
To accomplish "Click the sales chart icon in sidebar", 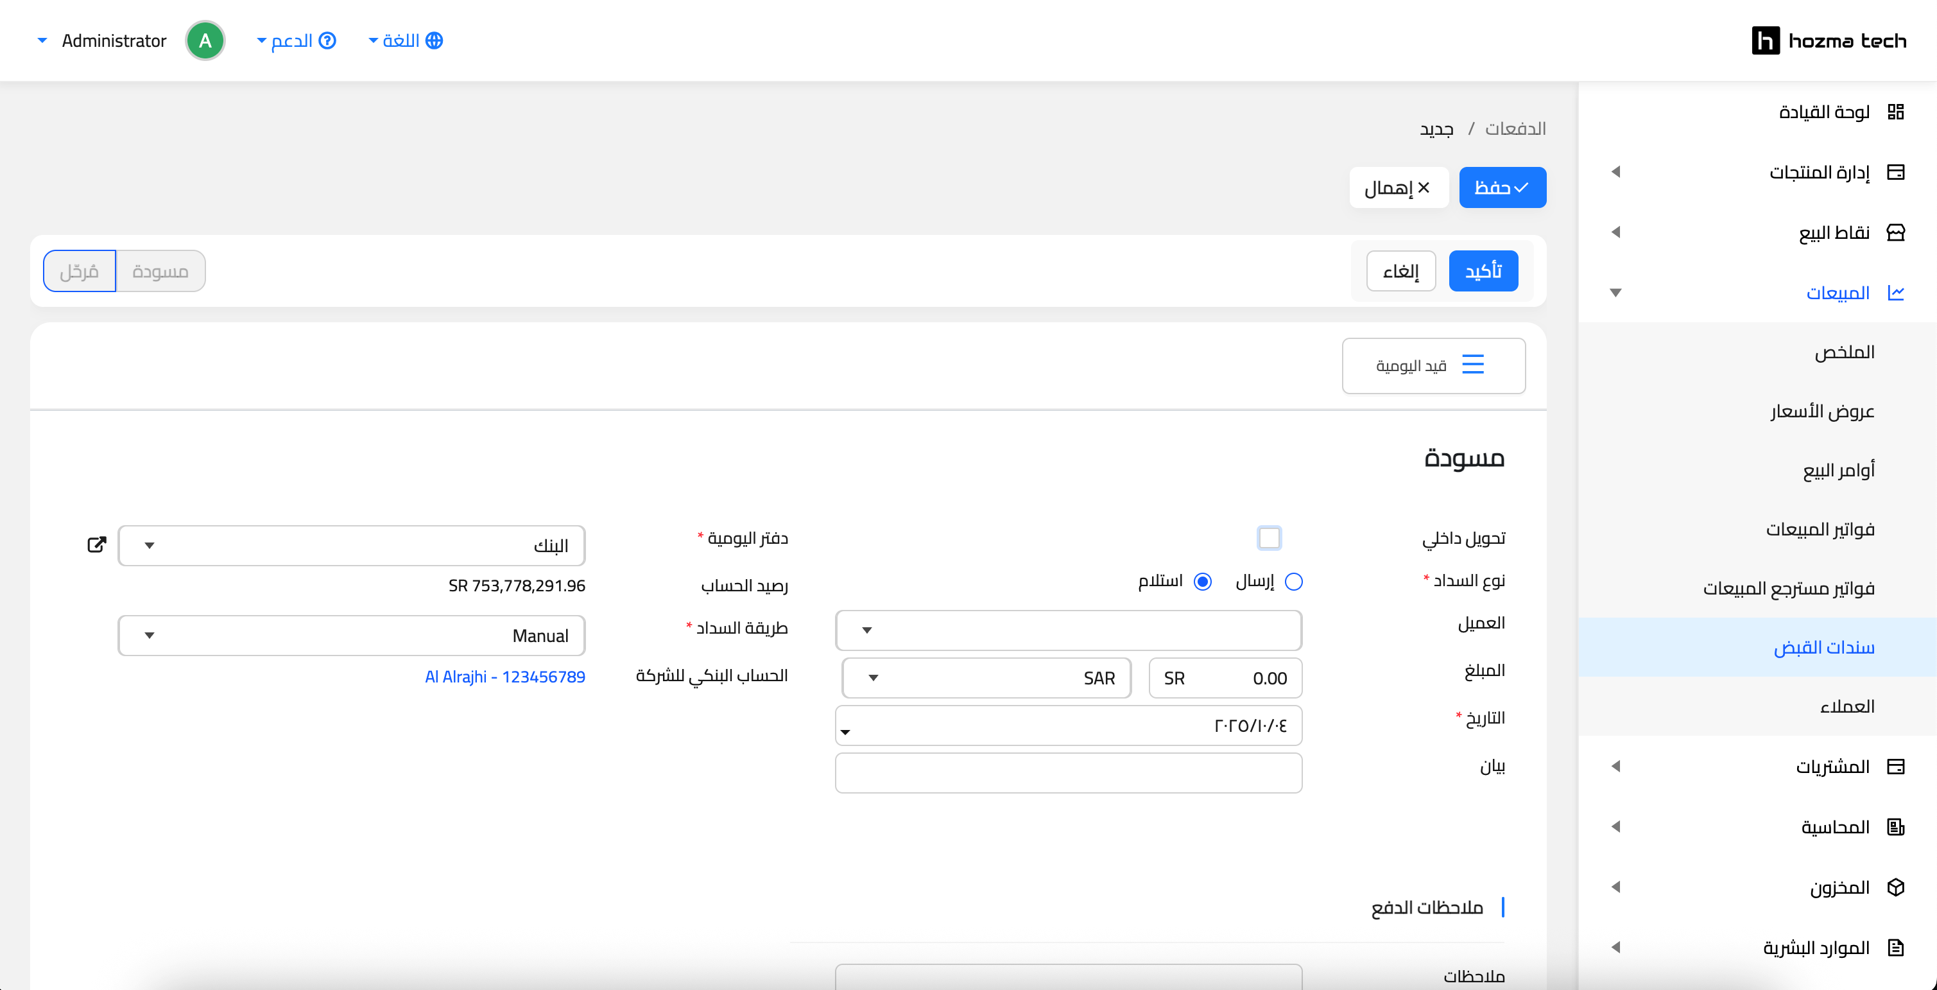I will (1895, 293).
